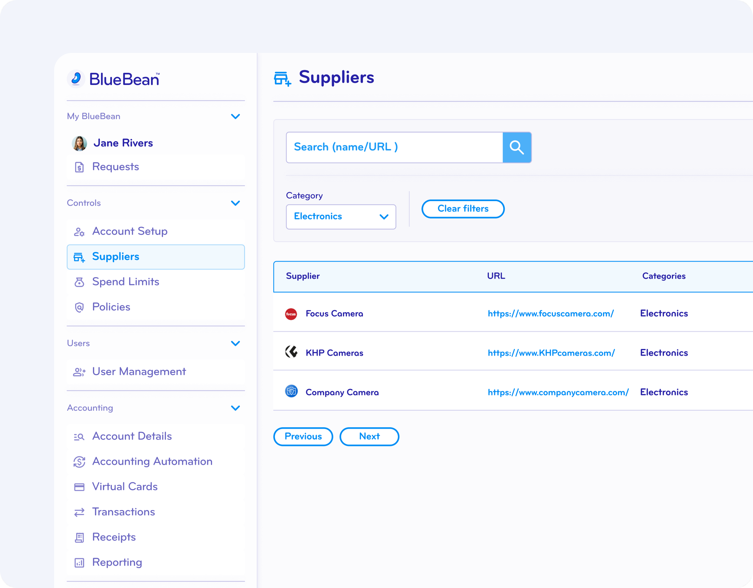The height and width of the screenshot is (588, 753).
Task: Select the User Management icon
Action: 79,372
